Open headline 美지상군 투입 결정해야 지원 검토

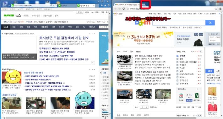(64, 38)
